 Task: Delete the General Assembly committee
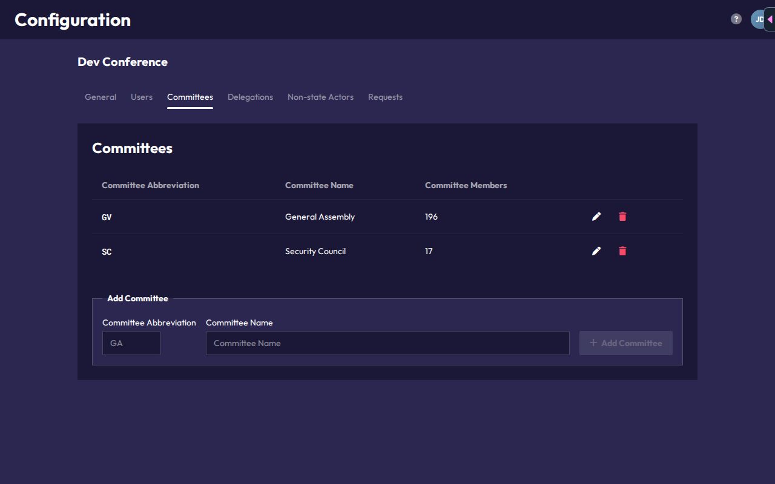(622, 217)
